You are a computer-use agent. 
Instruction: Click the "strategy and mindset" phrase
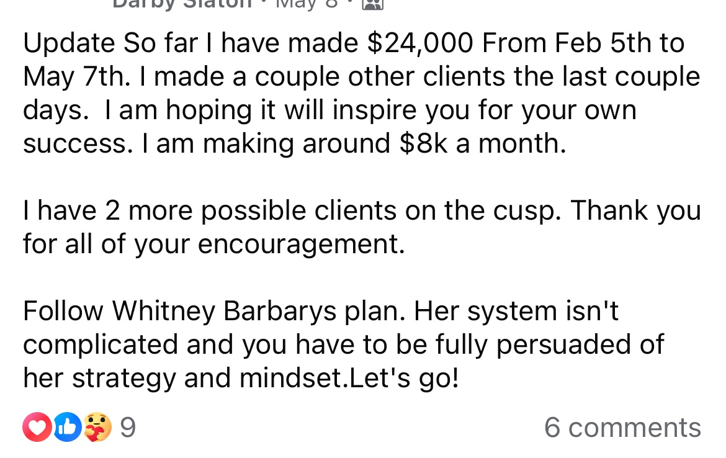(208, 378)
